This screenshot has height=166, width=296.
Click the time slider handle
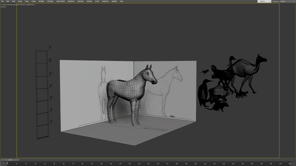click(x=10, y=160)
